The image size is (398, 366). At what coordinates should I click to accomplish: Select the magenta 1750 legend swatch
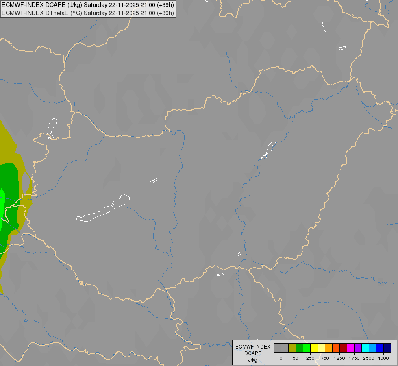[x=351, y=348]
